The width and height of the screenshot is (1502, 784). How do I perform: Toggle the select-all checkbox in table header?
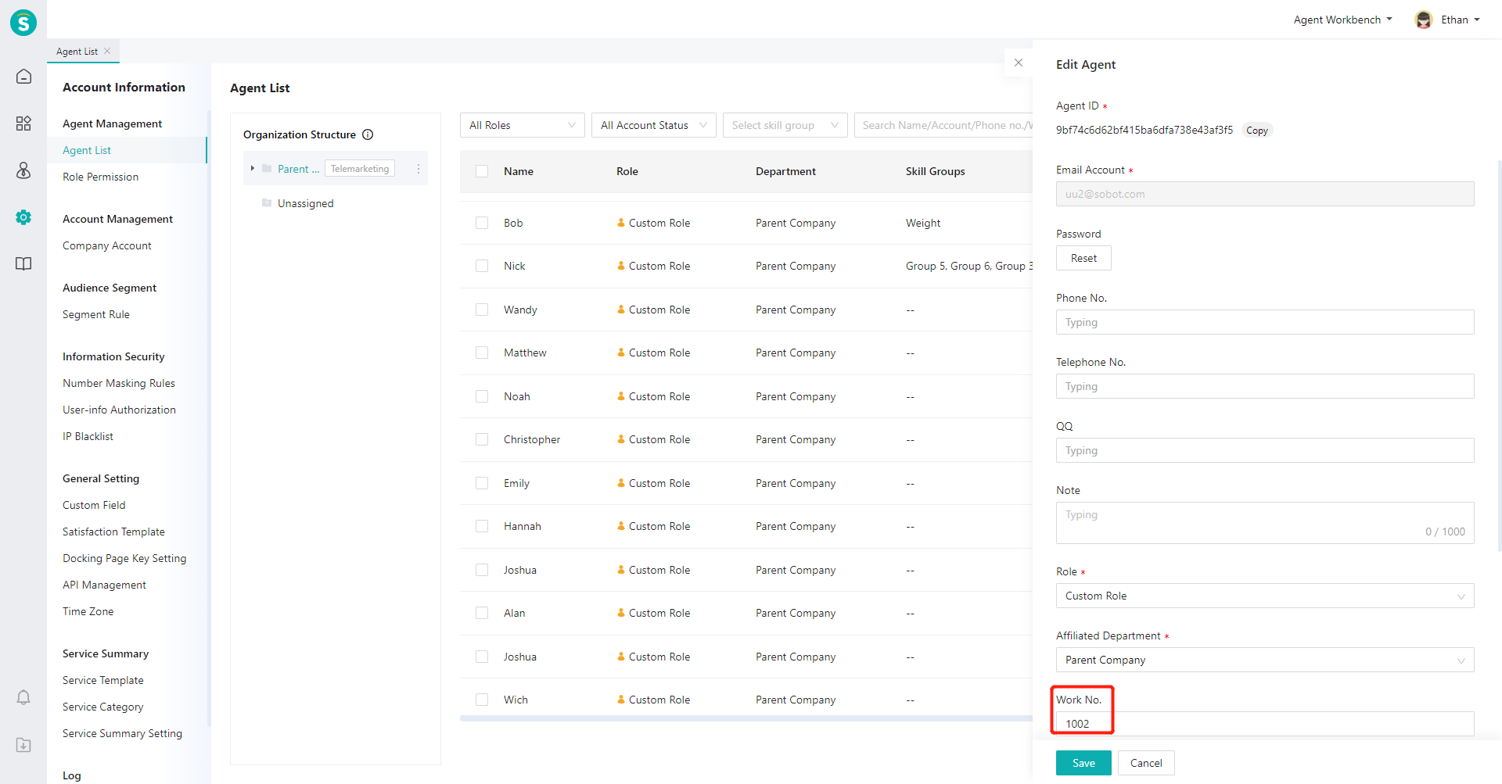click(482, 171)
